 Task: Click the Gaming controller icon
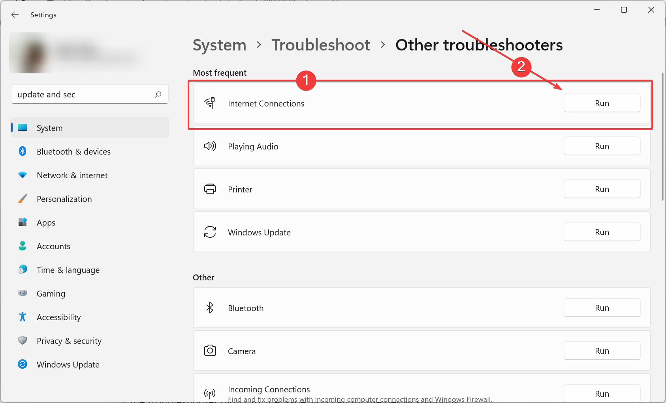23,293
